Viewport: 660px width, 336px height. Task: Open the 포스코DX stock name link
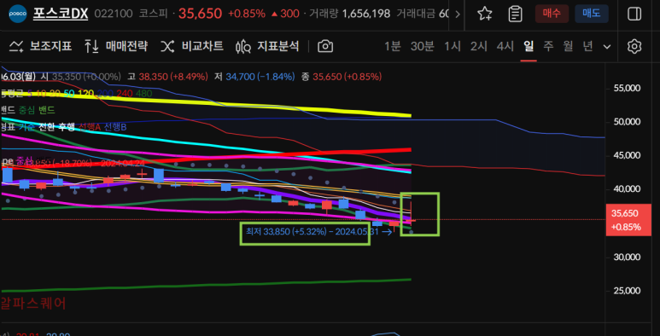tap(61, 14)
